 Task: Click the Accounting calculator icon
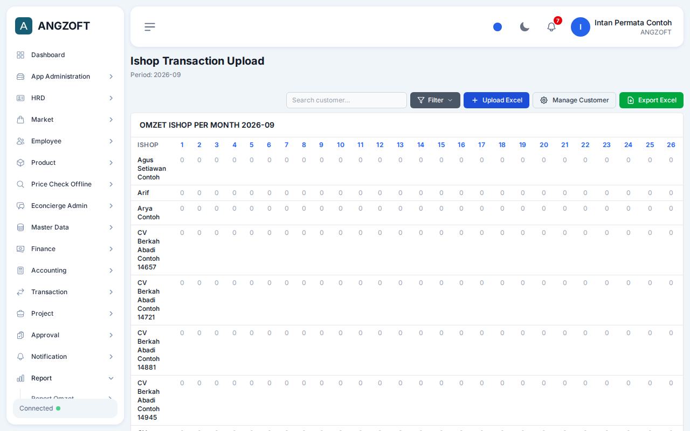point(20,270)
